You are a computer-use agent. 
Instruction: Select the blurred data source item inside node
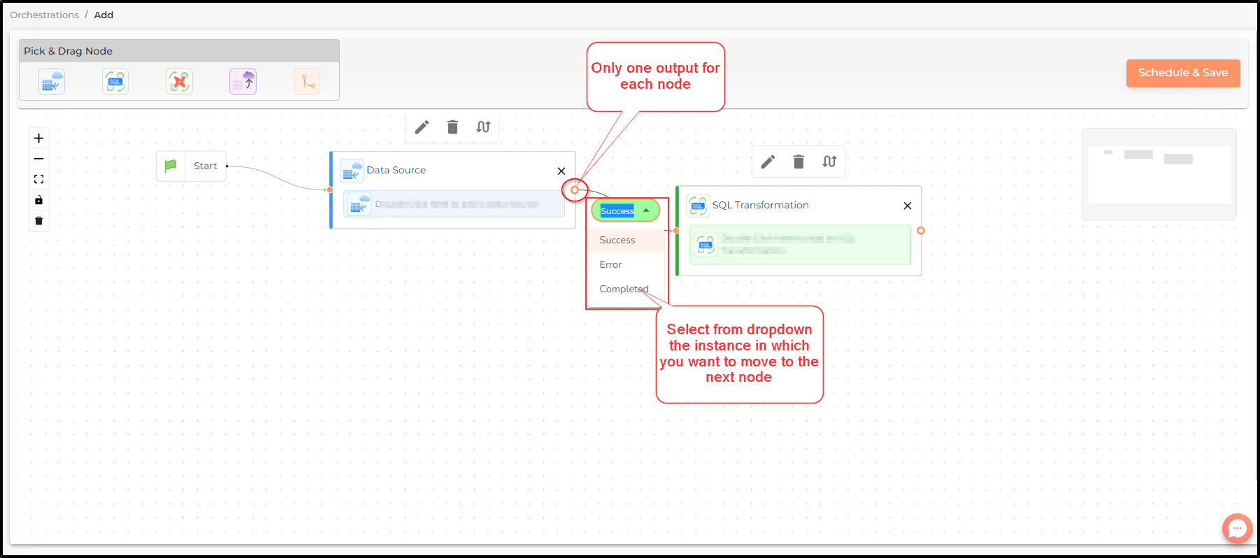pos(454,204)
